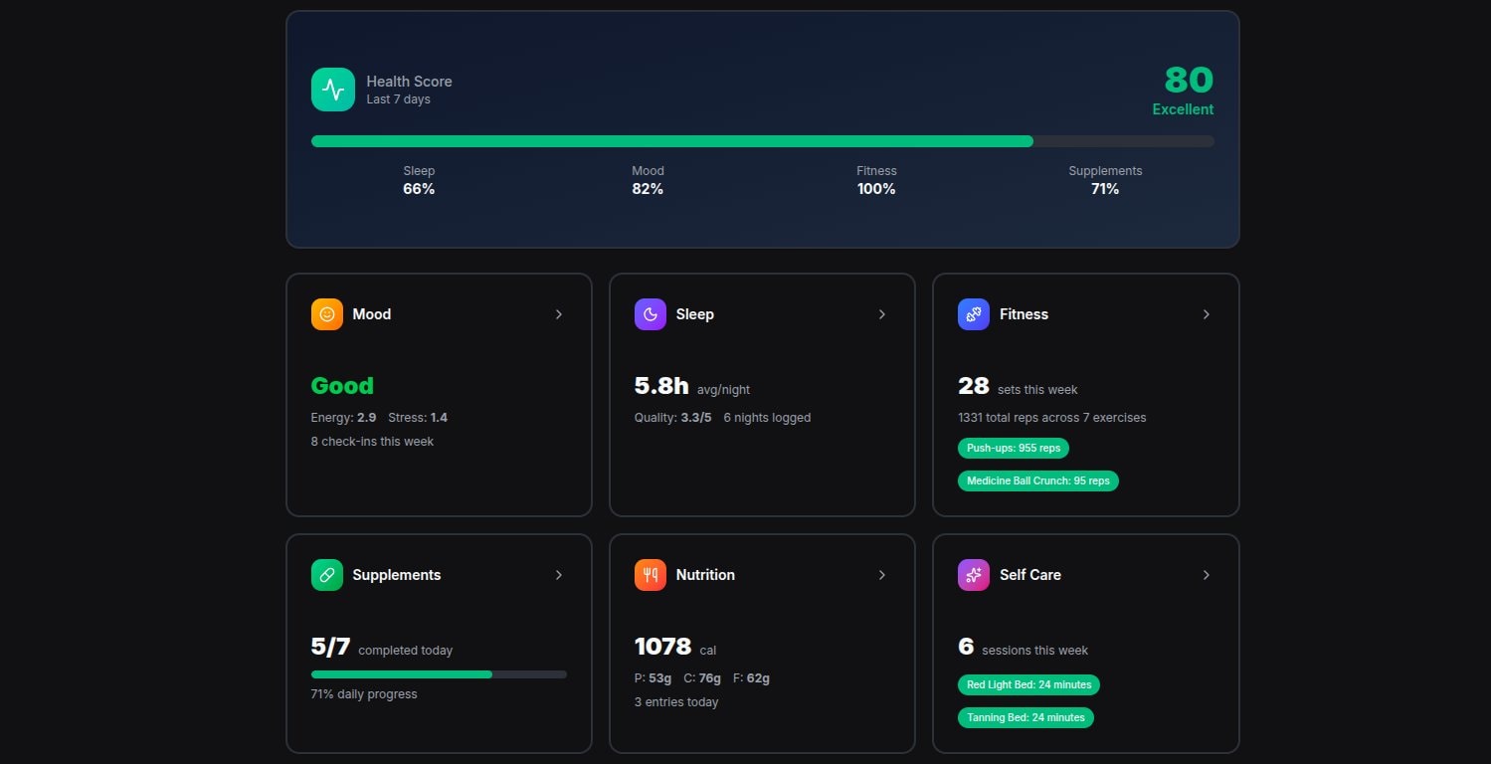Expand the Mood card details
Screen dimensions: 1491x764
559,313
